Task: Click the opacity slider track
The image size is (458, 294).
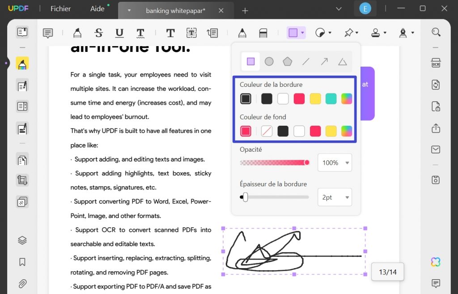Action: tap(274, 162)
